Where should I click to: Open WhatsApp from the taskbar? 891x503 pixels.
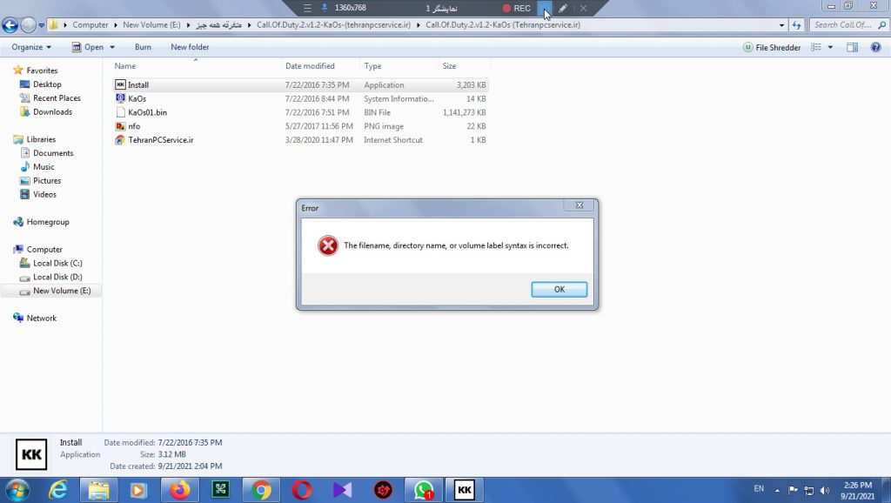coord(424,490)
